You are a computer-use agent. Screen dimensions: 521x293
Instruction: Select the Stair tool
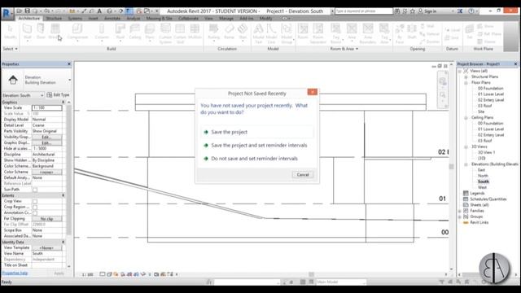(x=243, y=32)
